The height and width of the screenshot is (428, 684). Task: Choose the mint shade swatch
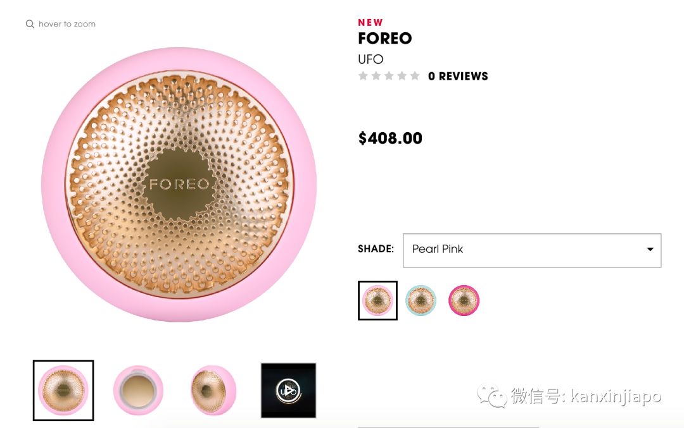[421, 300]
